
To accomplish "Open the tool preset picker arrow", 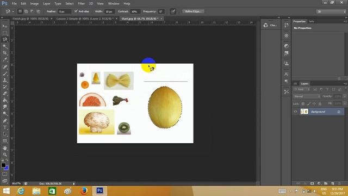I will click(x=13, y=11).
